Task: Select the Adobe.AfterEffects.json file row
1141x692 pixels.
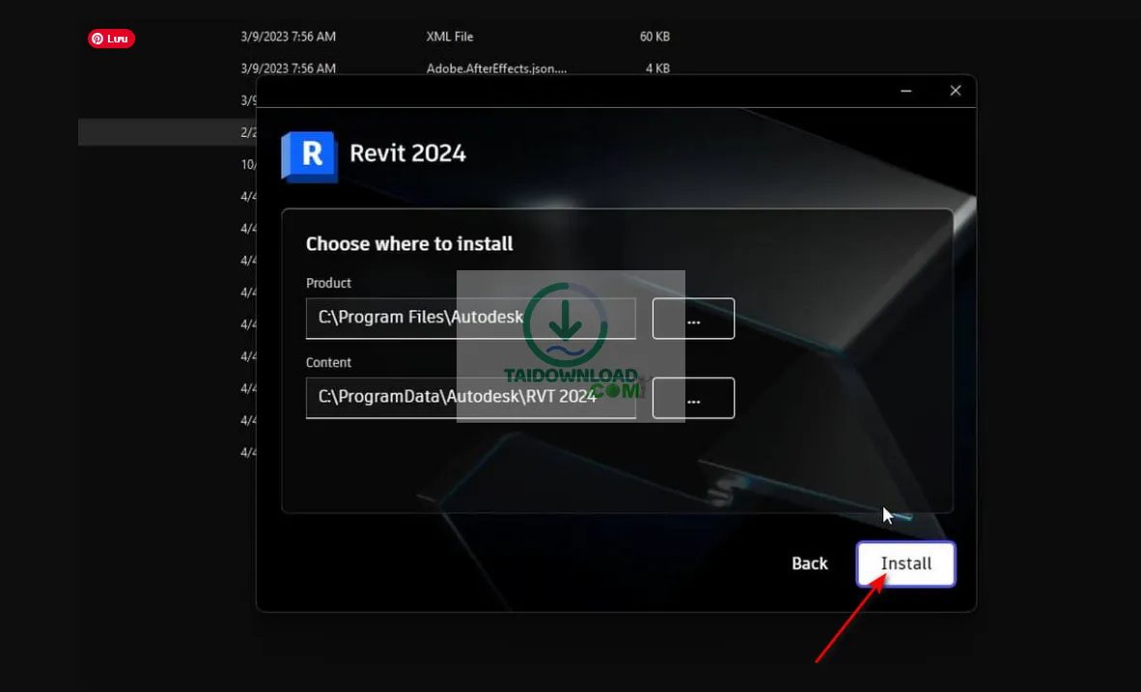Action: tap(497, 68)
